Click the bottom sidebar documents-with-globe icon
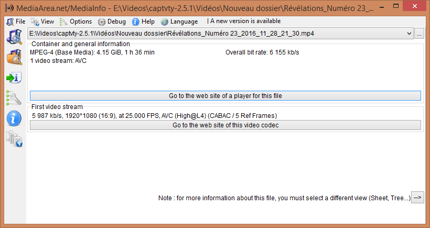The height and width of the screenshot is (228, 430). click(14, 138)
